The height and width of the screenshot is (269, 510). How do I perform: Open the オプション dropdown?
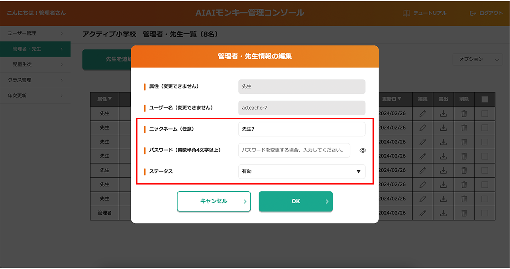(x=477, y=59)
